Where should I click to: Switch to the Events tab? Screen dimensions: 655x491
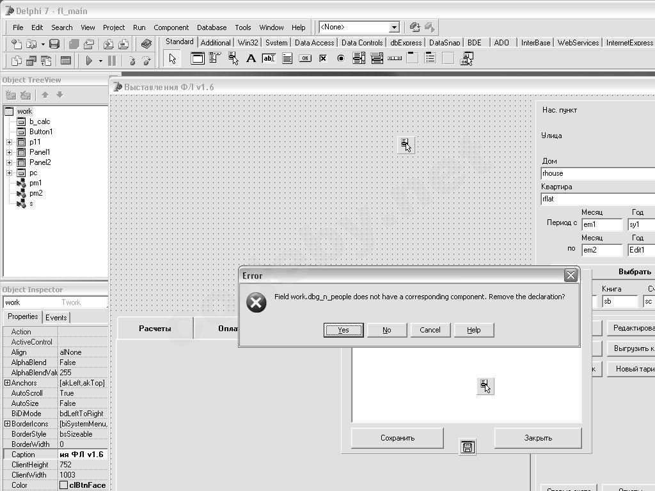tap(56, 317)
